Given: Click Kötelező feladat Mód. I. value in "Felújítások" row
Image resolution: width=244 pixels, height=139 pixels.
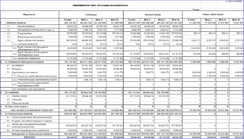Looking at the screenshot, I should 149,69.
